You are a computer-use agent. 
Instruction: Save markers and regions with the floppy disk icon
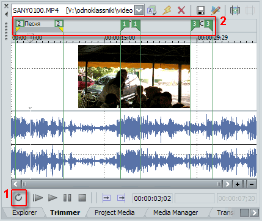pyautogui.click(x=201, y=10)
